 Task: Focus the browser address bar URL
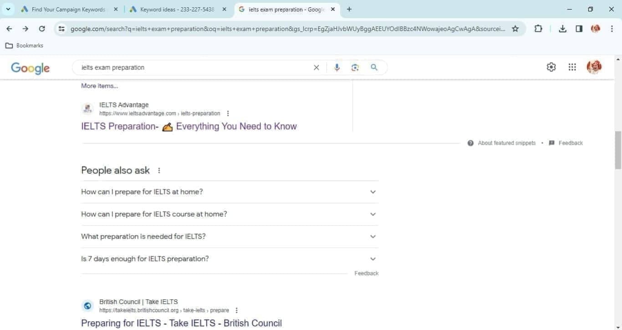(288, 29)
